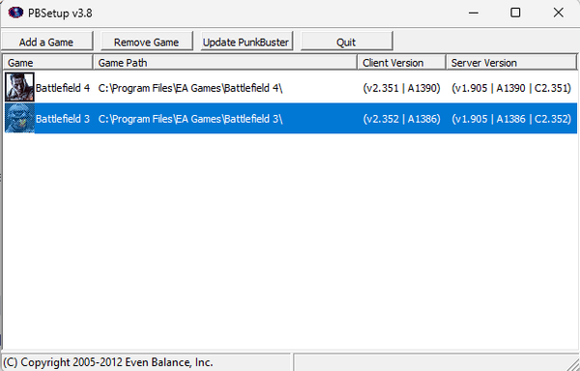Viewport: 580px width, 371px height.
Task: Click the Battlefield 4 game thumbnail icon
Action: [19, 87]
